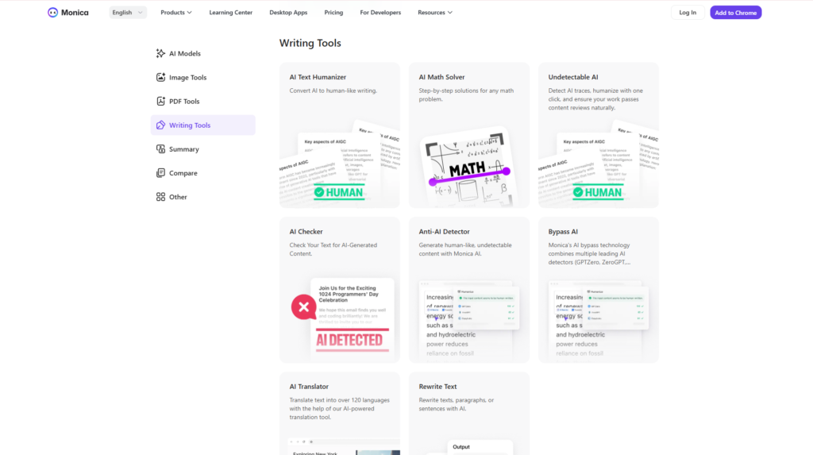
Task: Click the red X icon in AI Checker card
Action: 304,307
